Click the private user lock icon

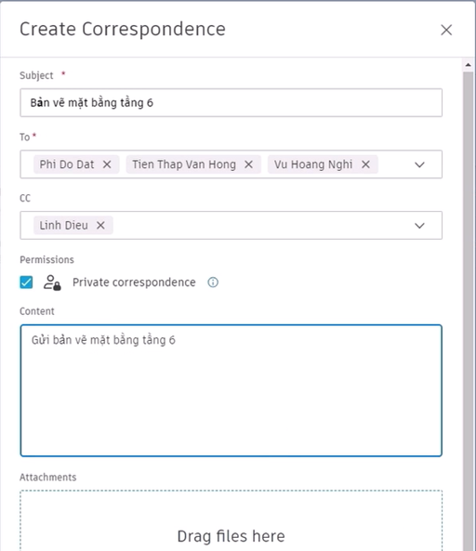tap(52, 282)
